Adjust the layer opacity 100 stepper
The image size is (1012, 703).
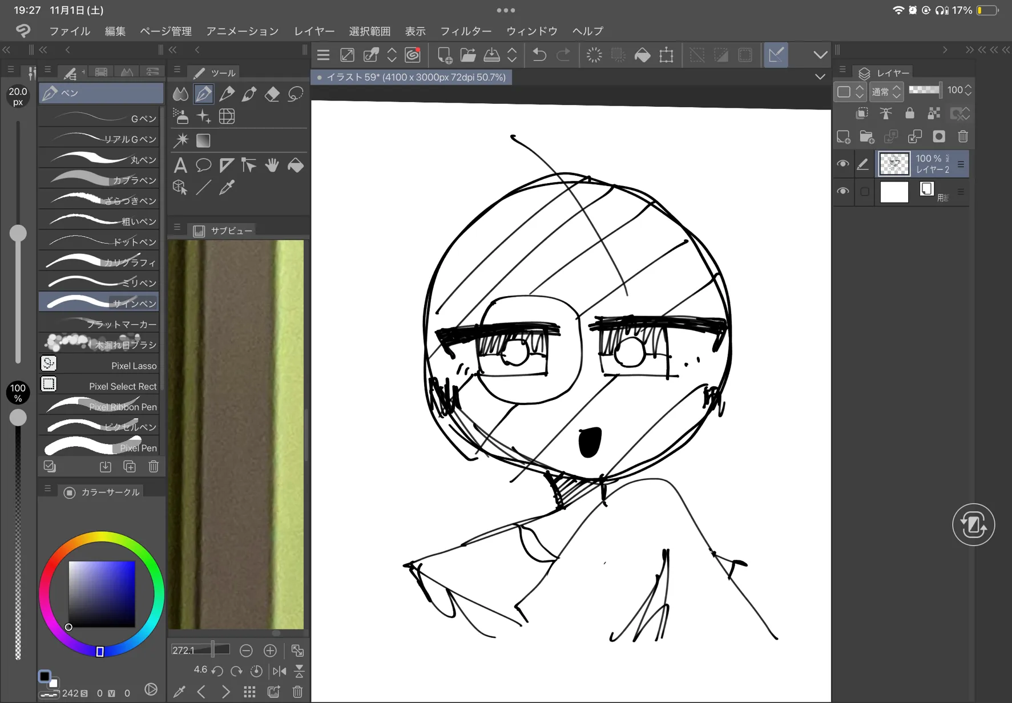(968, 90)
